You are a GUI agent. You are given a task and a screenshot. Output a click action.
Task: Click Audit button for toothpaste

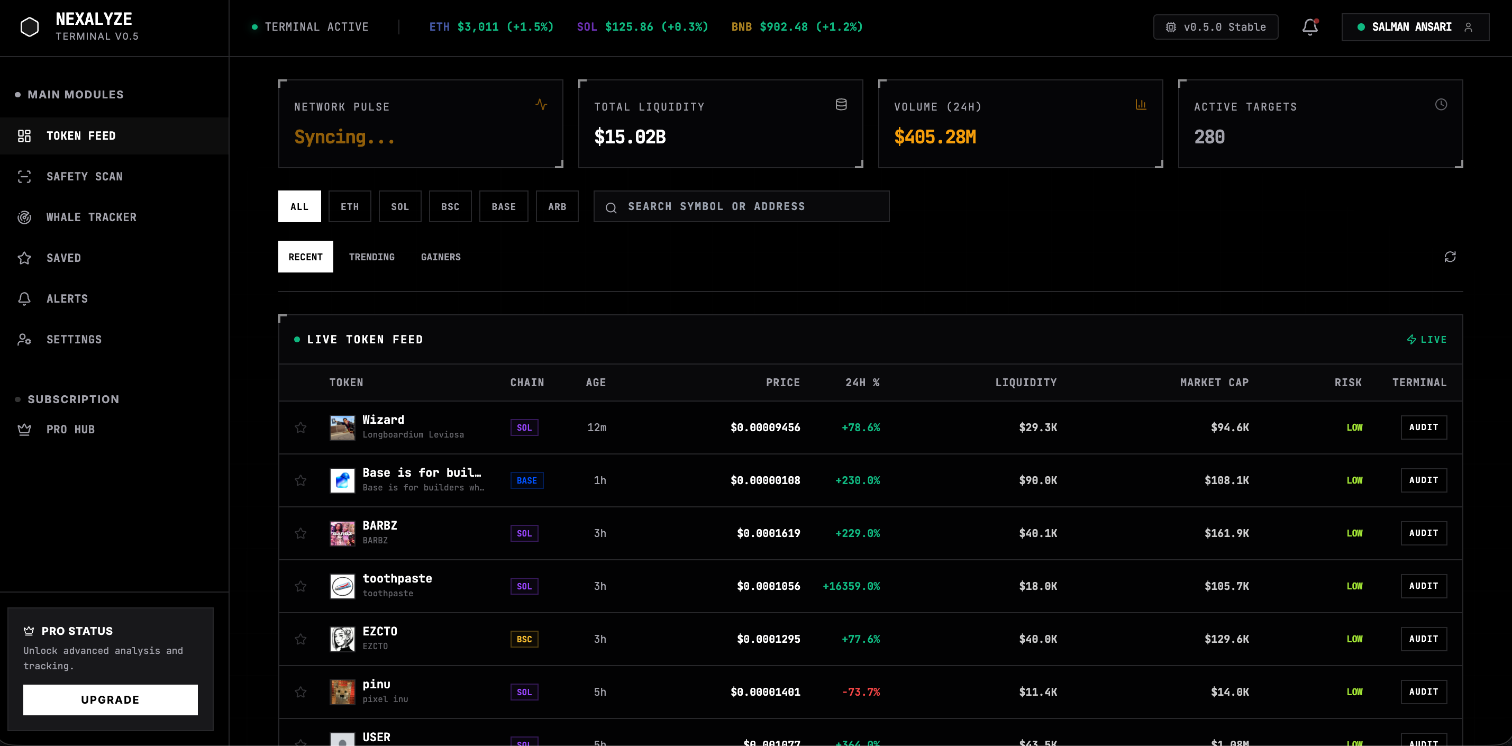pos(1423,586)
